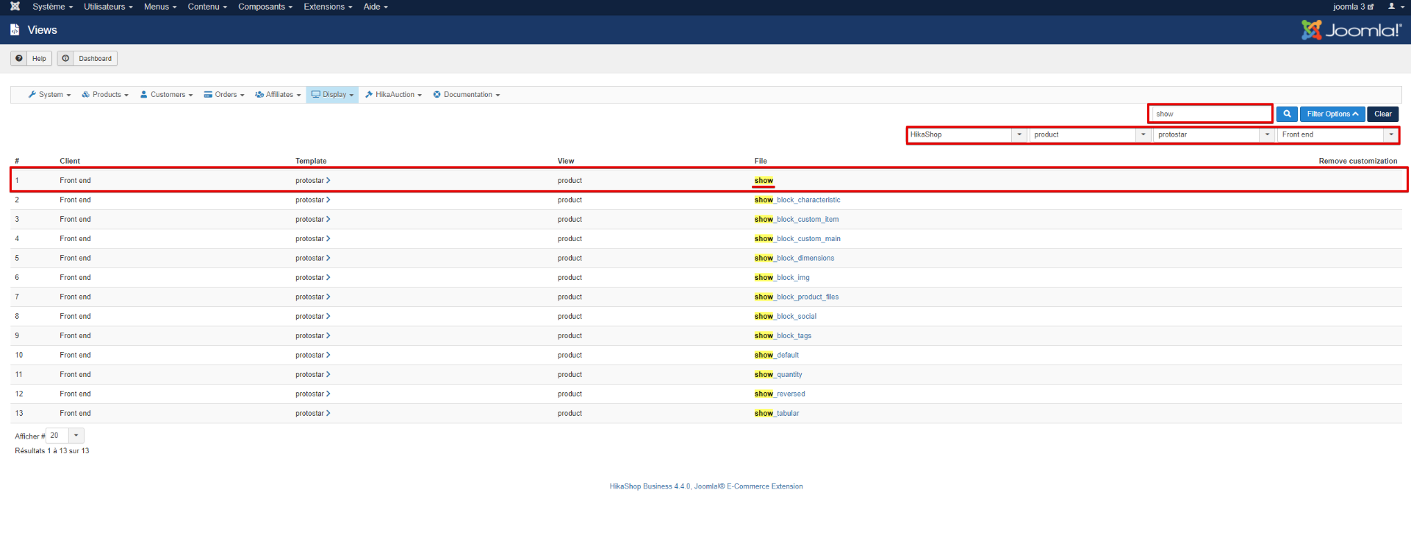Click the user account icon top-right

pos(1395,7)
